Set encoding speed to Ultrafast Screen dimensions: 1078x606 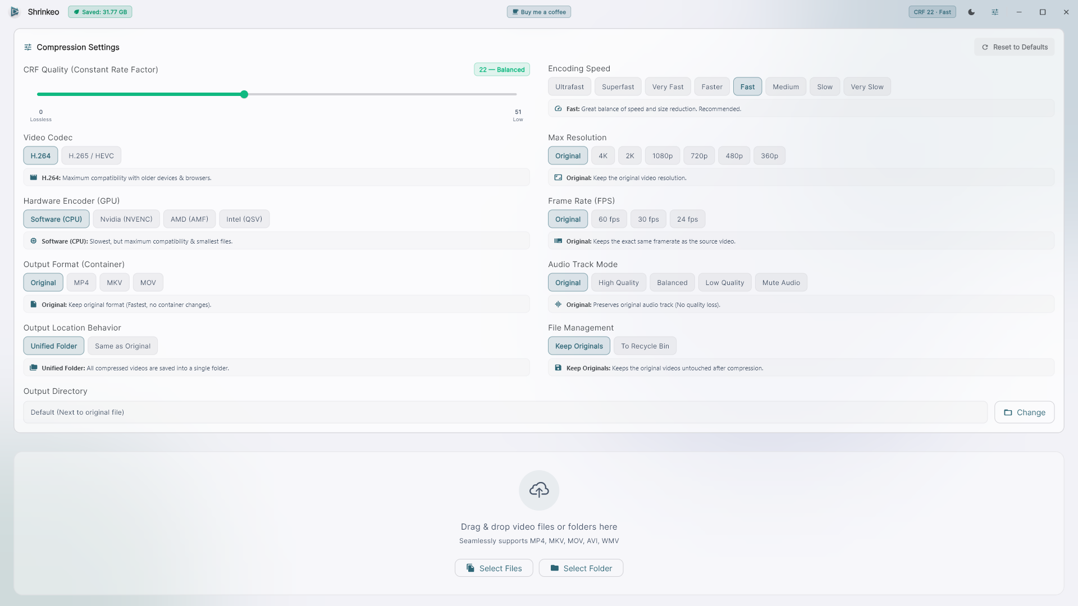(570, 87)
